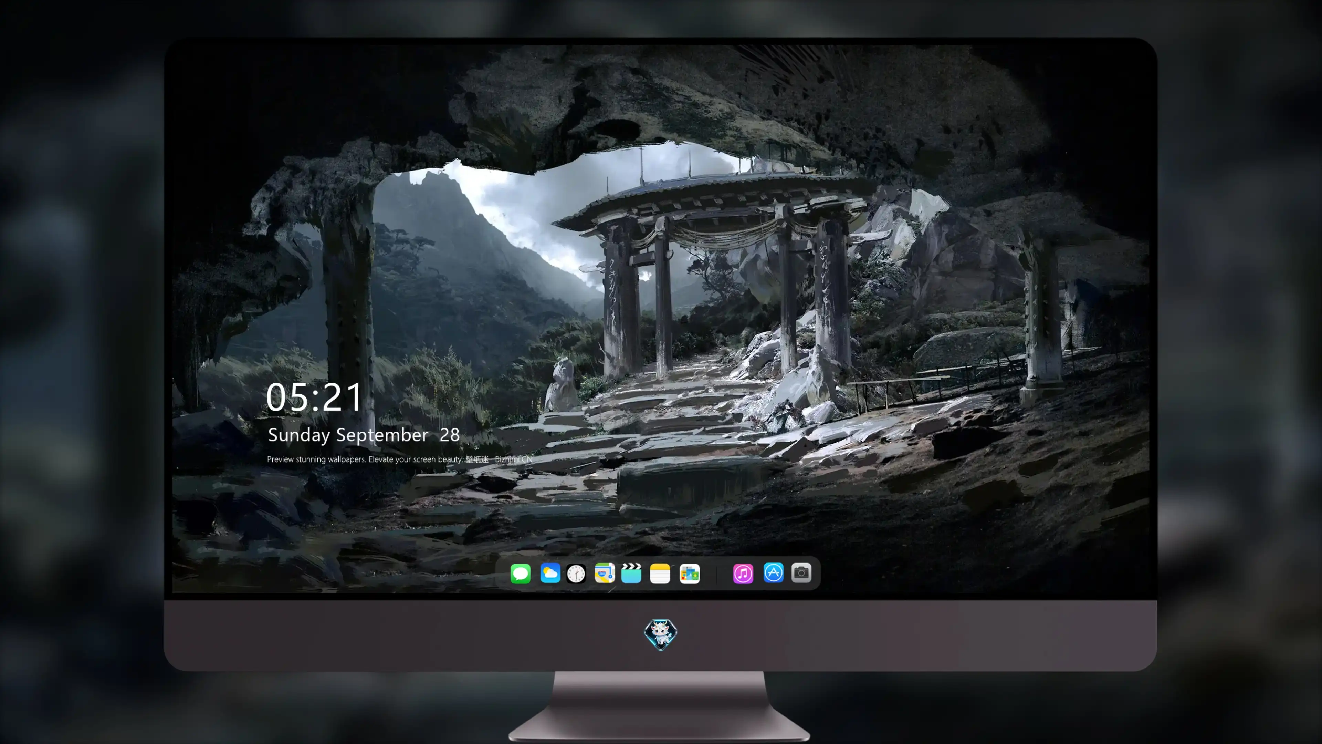Launch the gray Camera app

click(801, 573)
